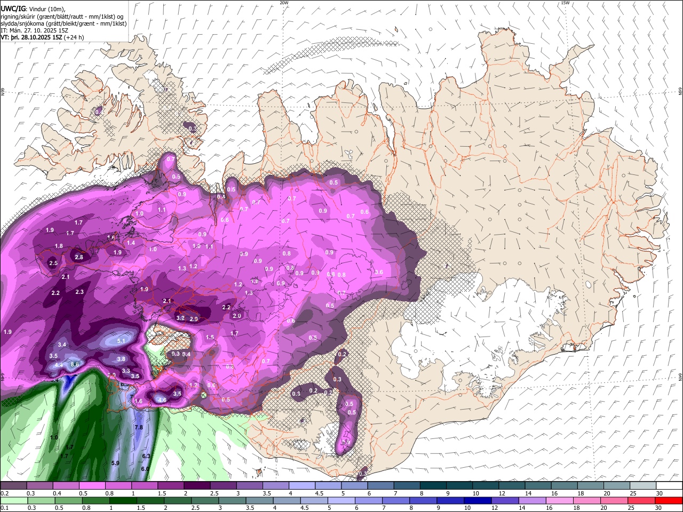Click the white upper legend swatch after 30
This screenshot has width=683, height=512.
669,486
